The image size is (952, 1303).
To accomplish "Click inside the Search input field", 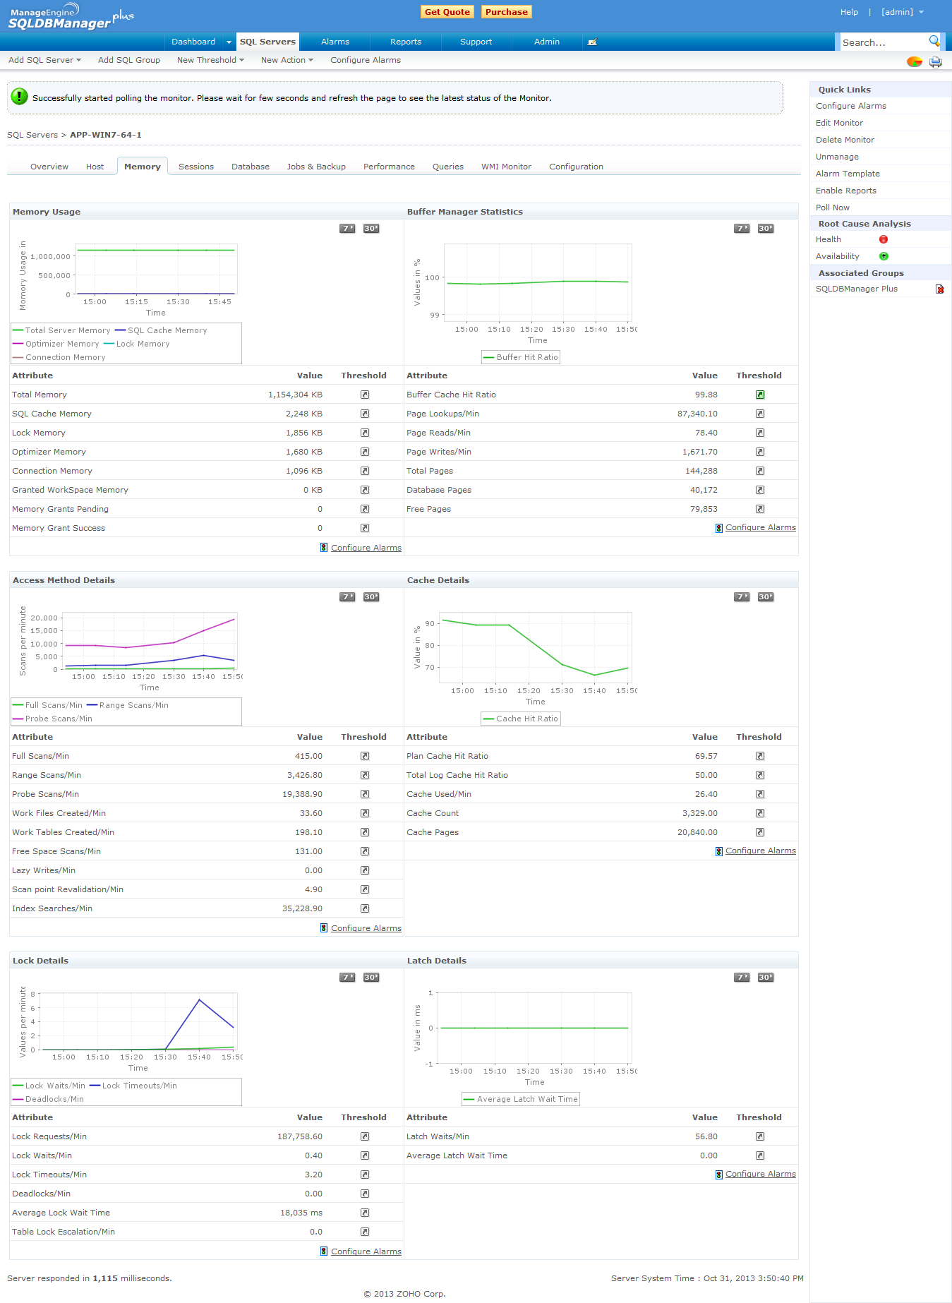I will [882, 42].
